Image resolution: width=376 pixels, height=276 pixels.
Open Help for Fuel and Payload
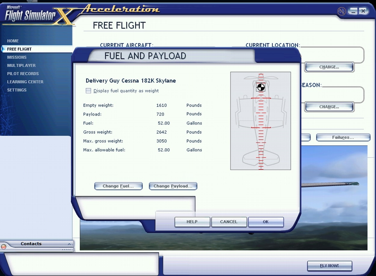click(192, 222)
